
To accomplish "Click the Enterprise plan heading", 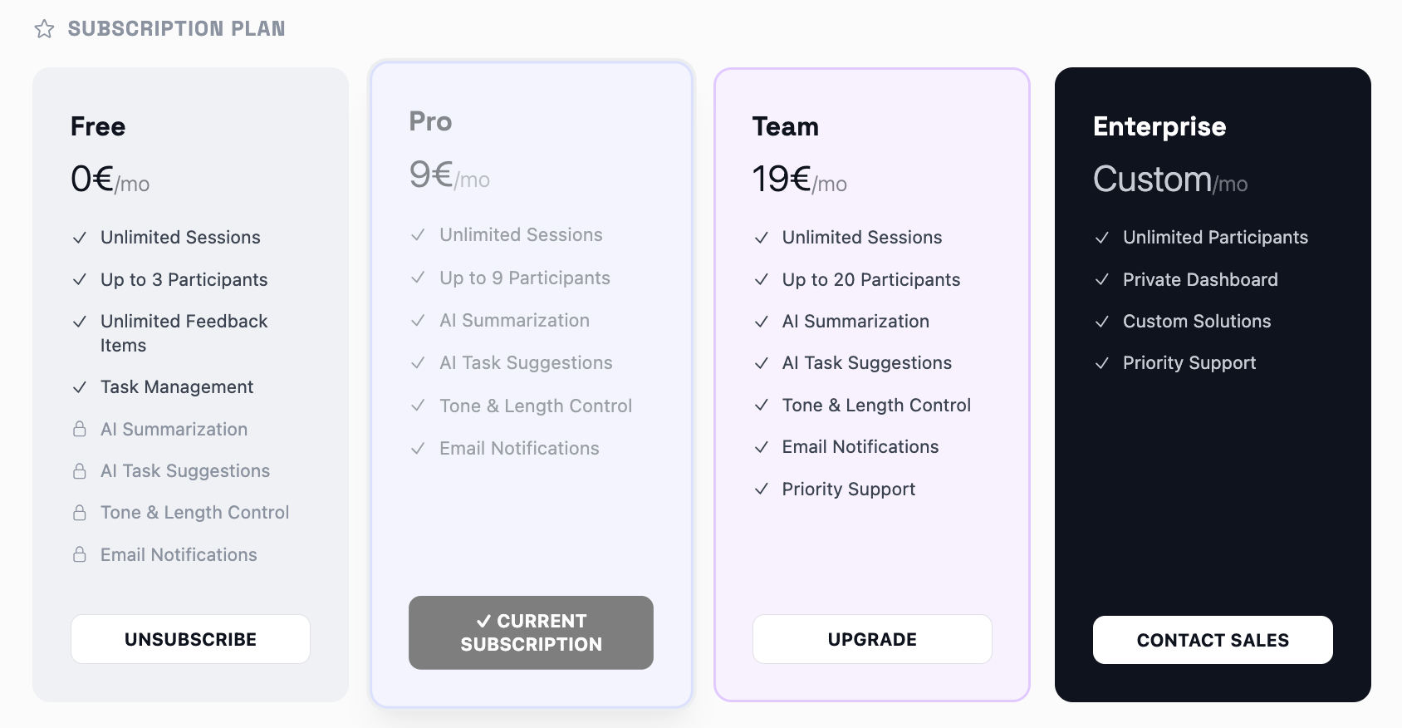I will 1159,126.
